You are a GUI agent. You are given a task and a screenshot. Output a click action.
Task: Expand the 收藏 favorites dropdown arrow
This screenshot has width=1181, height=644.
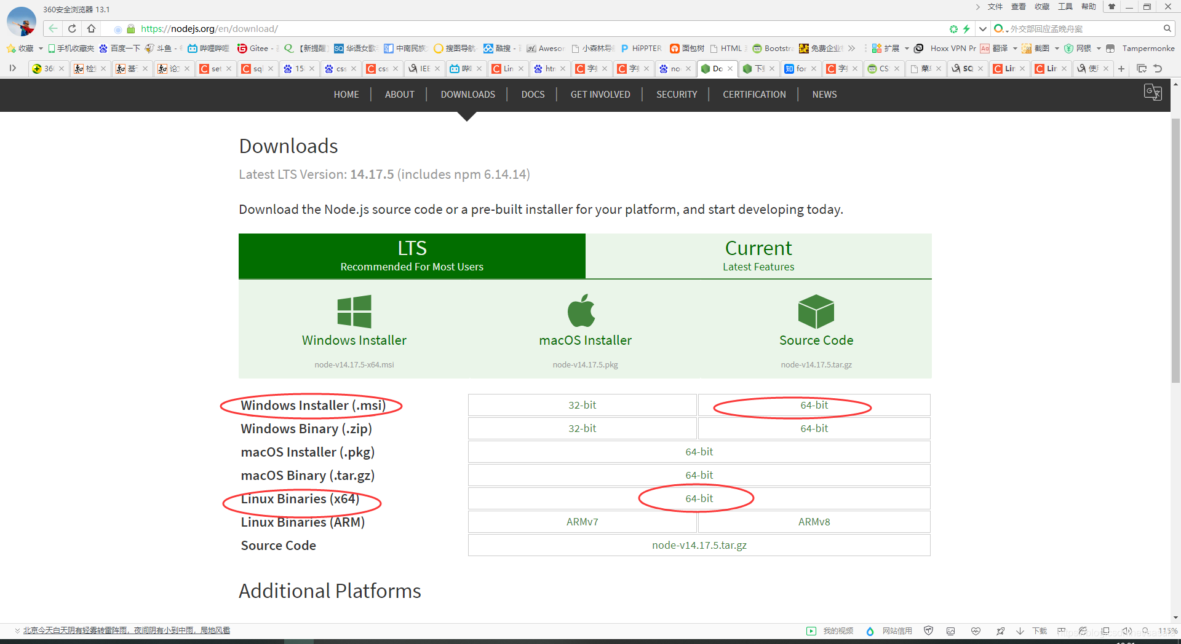click(41, 49)
